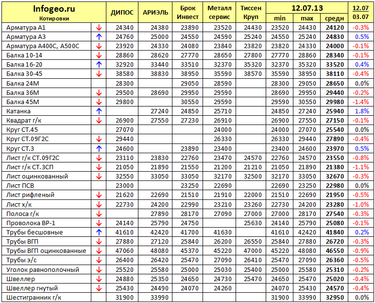Select the ДИПОС column header
The width and height of the screenshot is (375, 303).
tap(122, 13)
